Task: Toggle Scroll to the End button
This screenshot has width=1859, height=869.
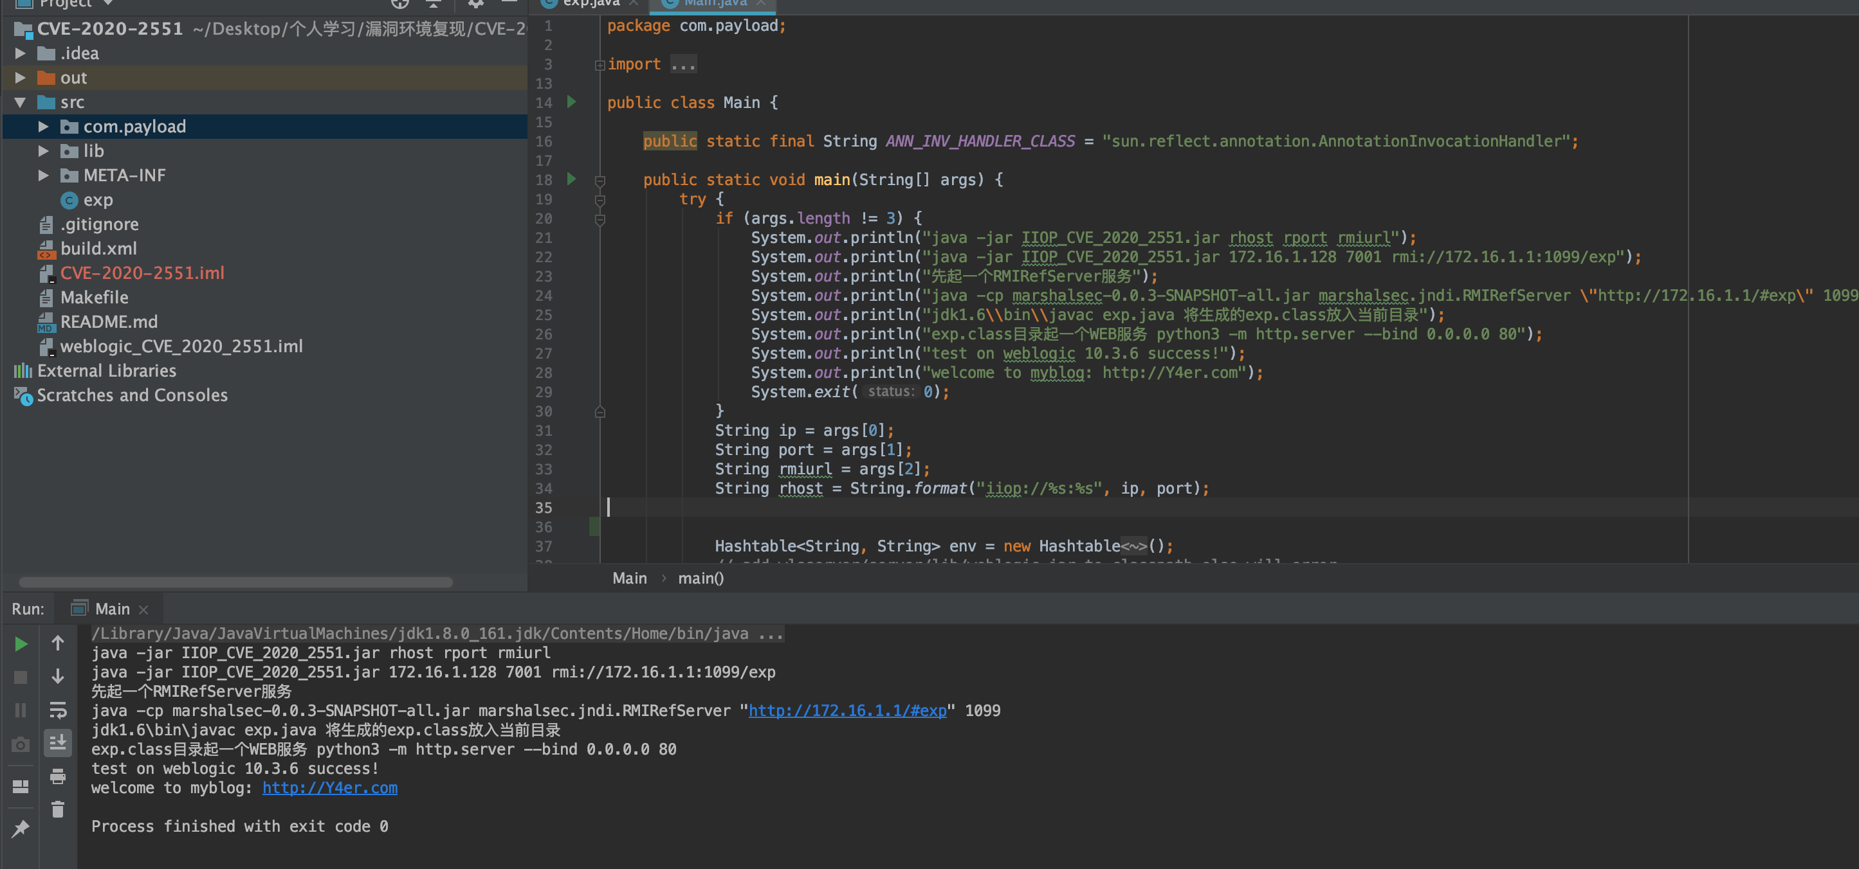Action: tap(58, 742)
